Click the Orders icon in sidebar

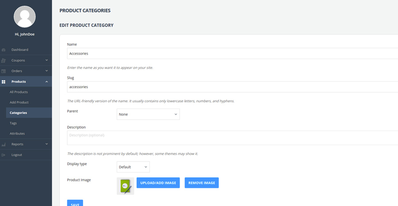click(4, 71)
